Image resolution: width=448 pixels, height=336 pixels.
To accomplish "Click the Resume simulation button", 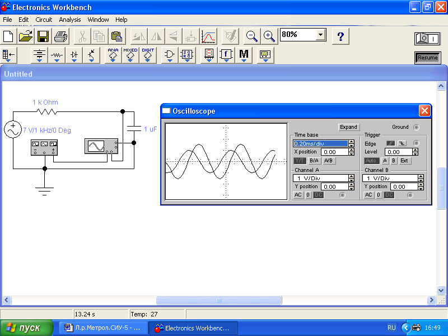I will point(428,58).
